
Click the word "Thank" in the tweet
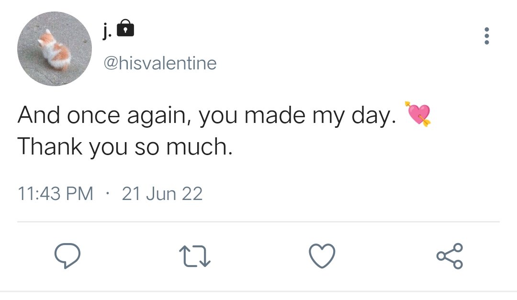[51, 147]
